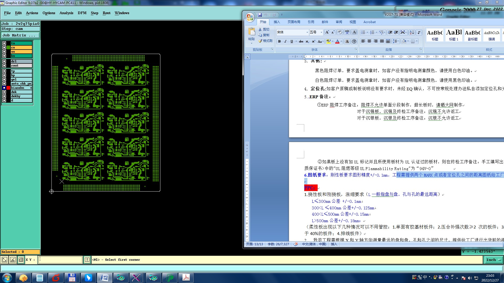This screenshot has width=504, height=283.
Task: Toggle the gm1 layer checkbox
Action: point(4,79)
